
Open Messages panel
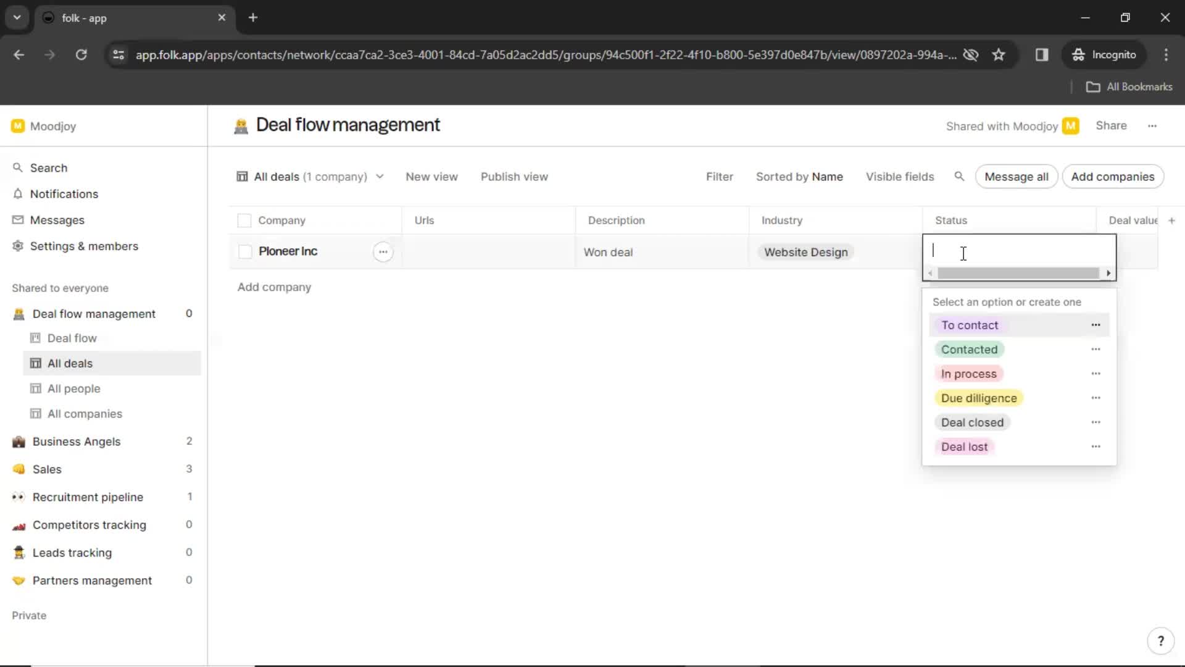tap(57, 219)
